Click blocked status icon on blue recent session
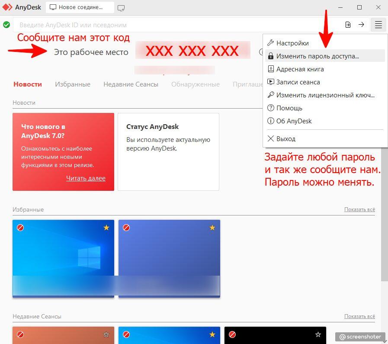 pyautogui.click(x=126, y=334)
